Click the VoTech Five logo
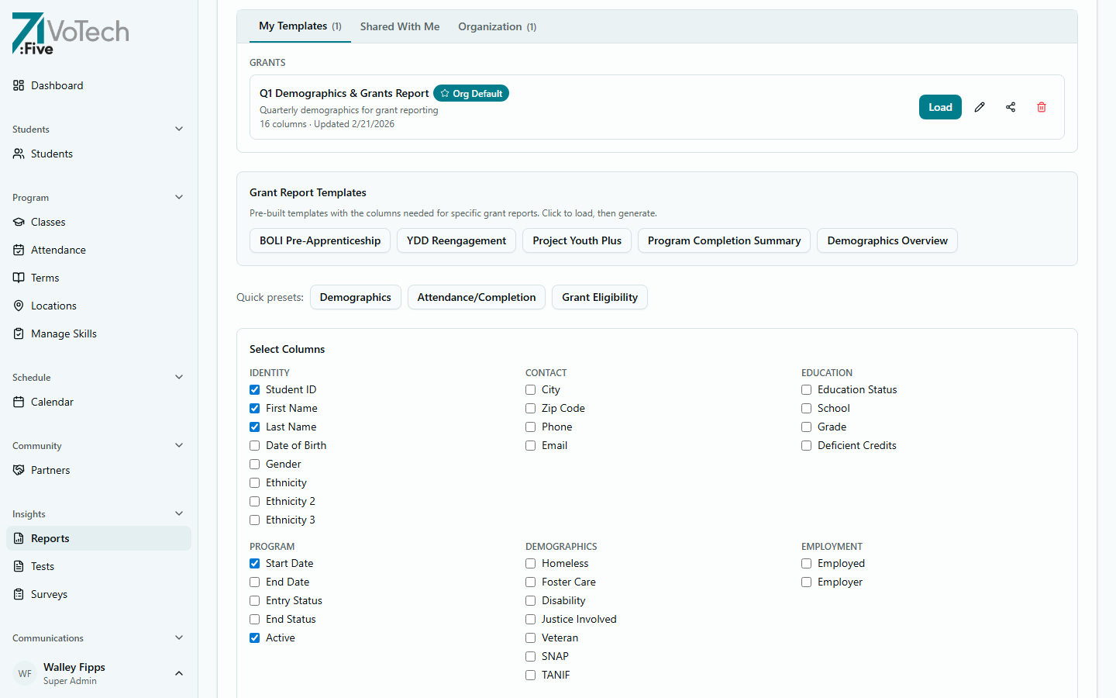Image resolution: width=1116 pixels, height=698 pixels. 70,33
